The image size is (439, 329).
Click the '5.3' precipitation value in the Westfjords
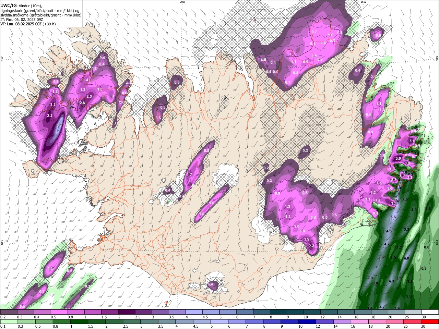coord(59,126)
